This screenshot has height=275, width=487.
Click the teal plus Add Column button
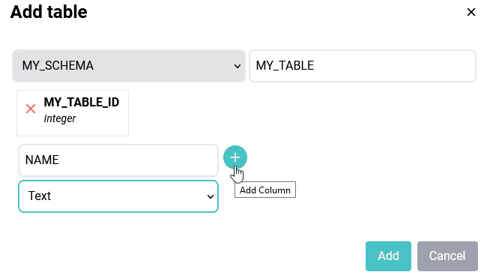click(x=235, y=157)
